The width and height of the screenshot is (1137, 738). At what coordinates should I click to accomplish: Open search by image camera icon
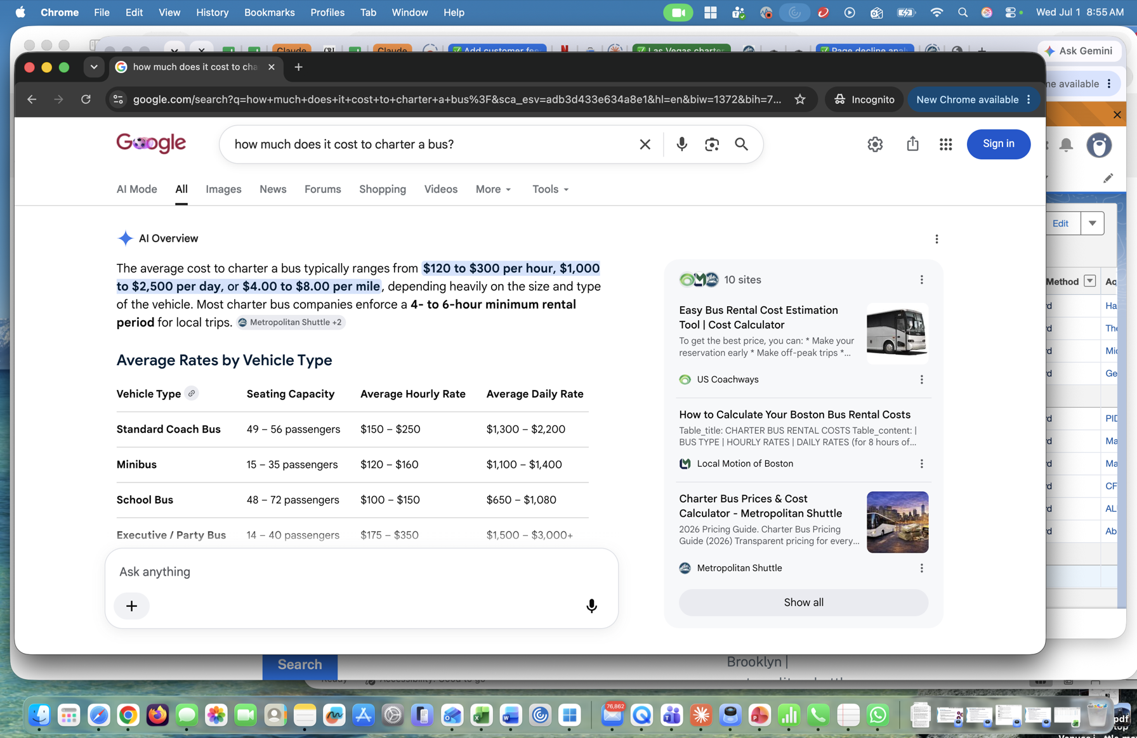(712, 145)
